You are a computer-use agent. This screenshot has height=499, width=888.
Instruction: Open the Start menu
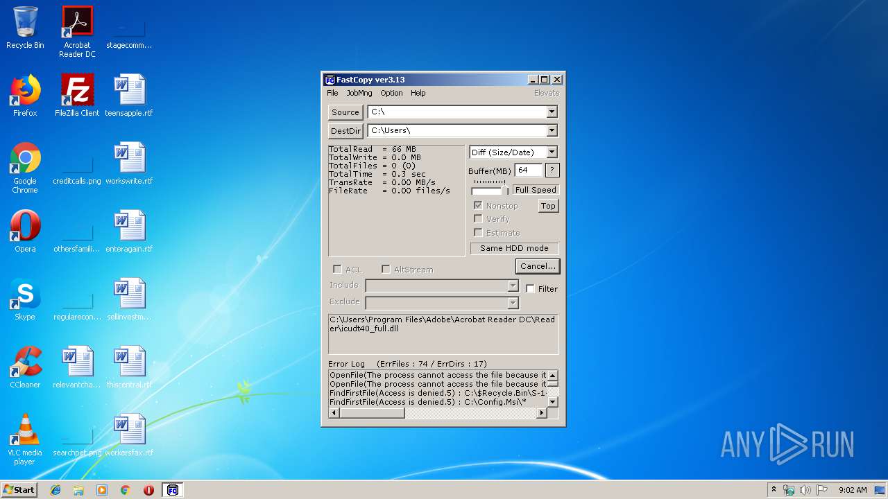coord(19,490)
